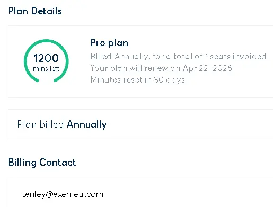The image size is (273, 207).
Task: Click the word "plan" in Pro plan
Action: pyautogui.click(x=118, y=43)
